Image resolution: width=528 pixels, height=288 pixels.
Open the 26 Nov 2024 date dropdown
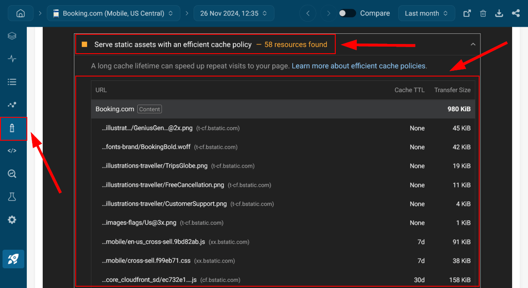(x=234, y=13)
